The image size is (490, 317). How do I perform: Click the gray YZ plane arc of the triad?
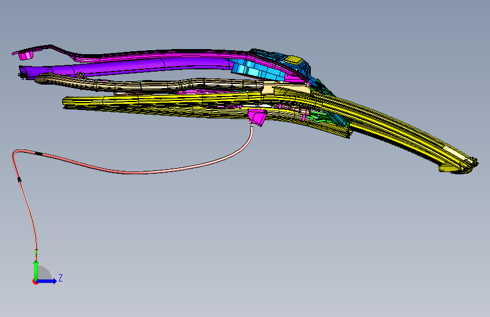pyautogui.click(x=44, y=272)
